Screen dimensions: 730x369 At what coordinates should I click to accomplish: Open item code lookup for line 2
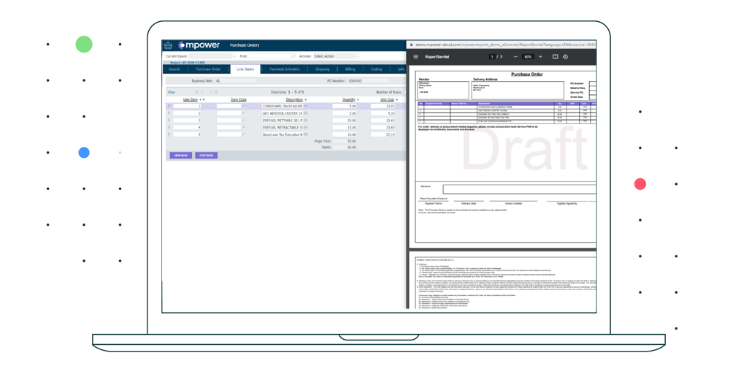pyautogui.click(x=244, y=113)
